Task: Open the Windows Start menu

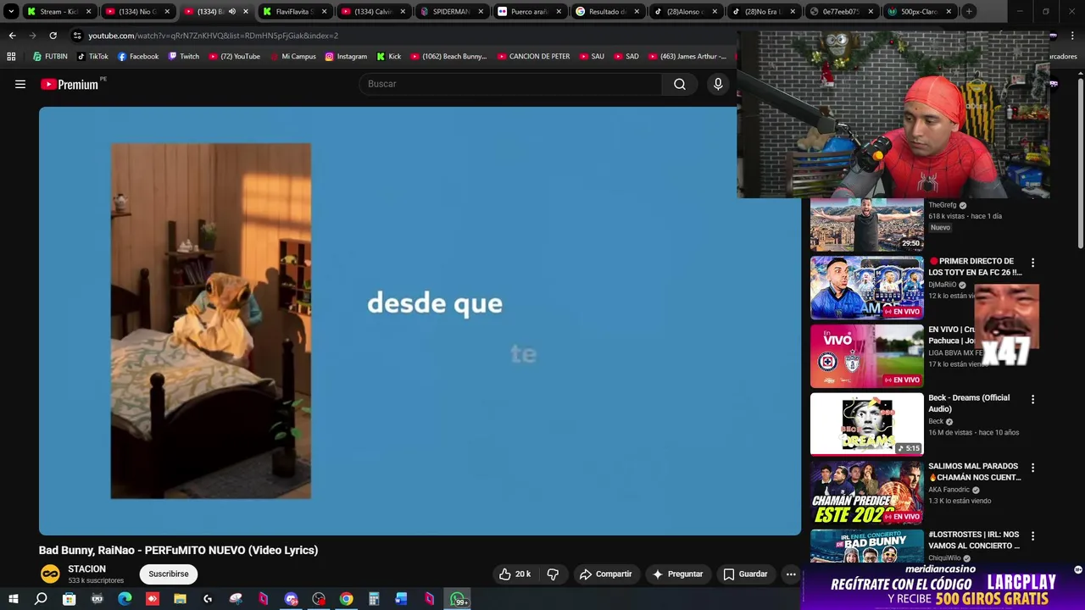Action: tap(14, 599)
